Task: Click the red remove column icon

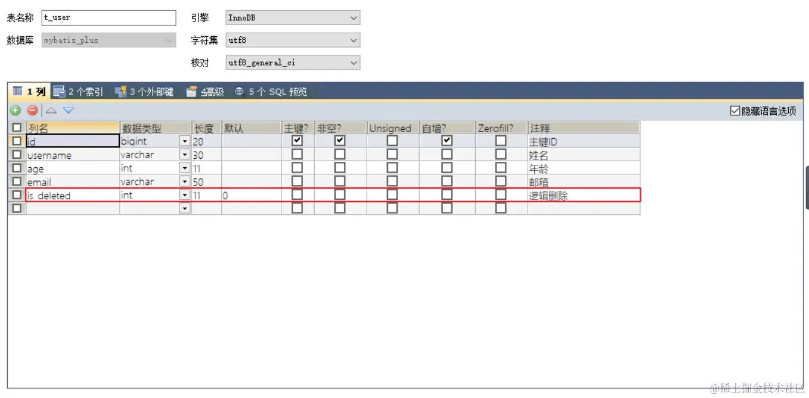Action: click(x=33, y=110)
